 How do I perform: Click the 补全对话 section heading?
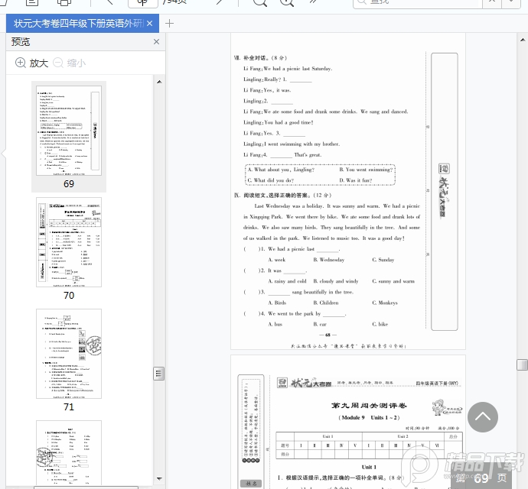point(260,58)
